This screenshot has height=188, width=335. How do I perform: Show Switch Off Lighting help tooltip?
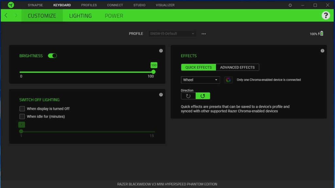(x=161, y=95)
